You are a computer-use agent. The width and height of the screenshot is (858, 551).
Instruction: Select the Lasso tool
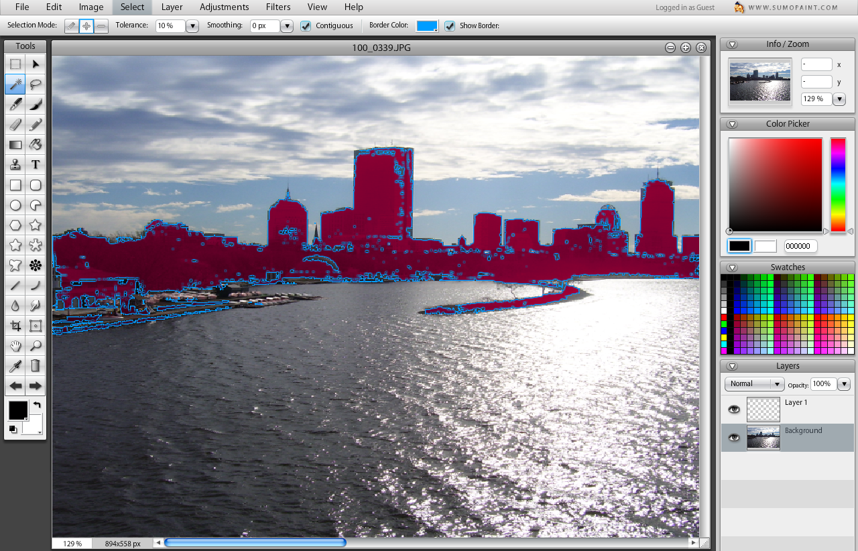coord(36,84)
